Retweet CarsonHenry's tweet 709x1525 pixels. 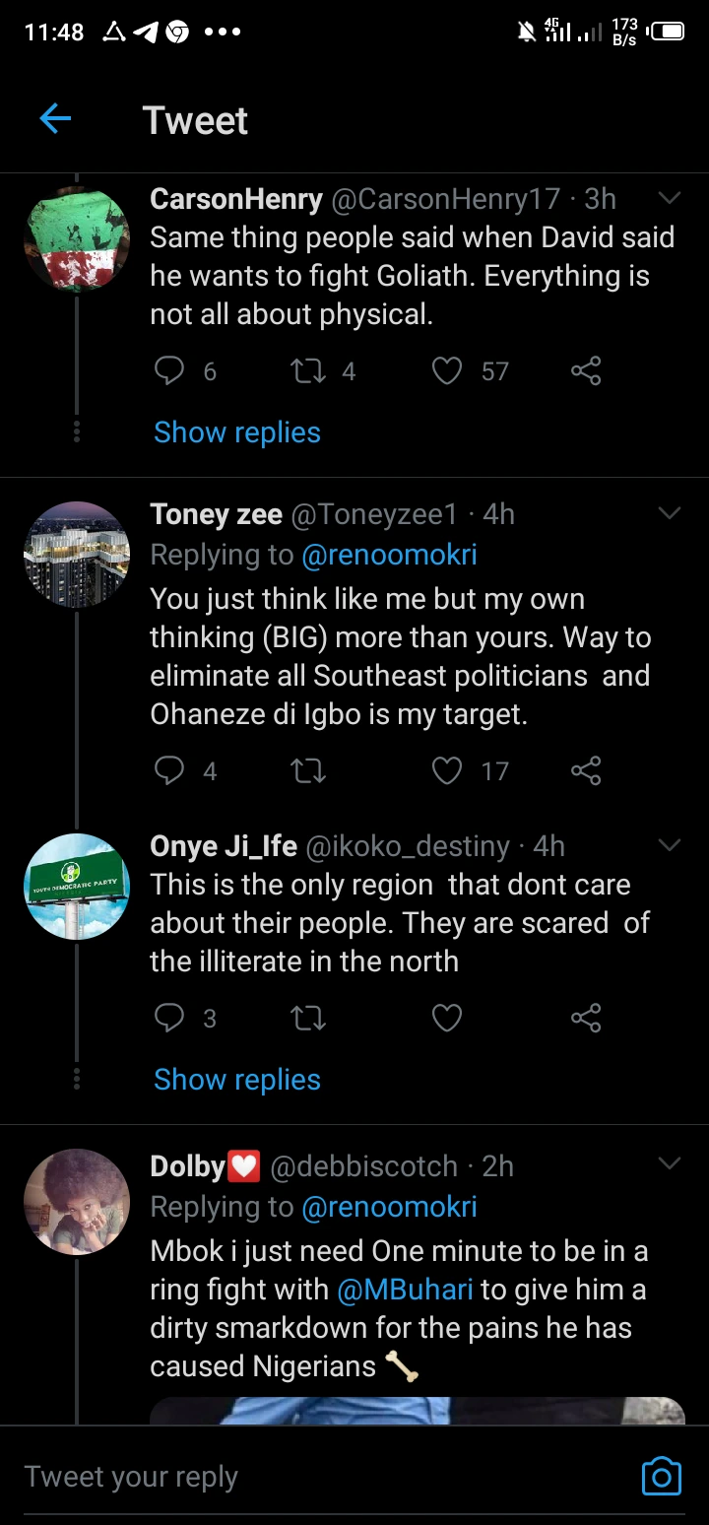[308, 370]
